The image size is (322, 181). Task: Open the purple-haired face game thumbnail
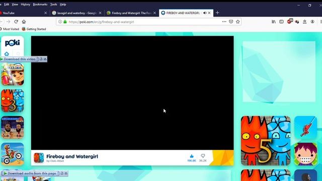coord(306,154)
